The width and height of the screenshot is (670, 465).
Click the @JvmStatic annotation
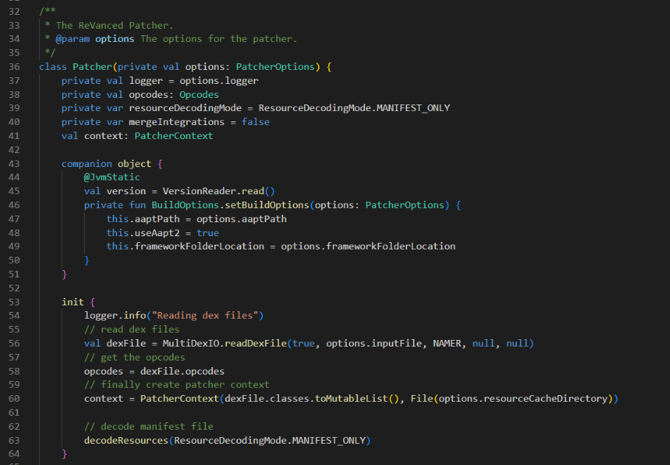pyautogui.click(x=111, y=177)
